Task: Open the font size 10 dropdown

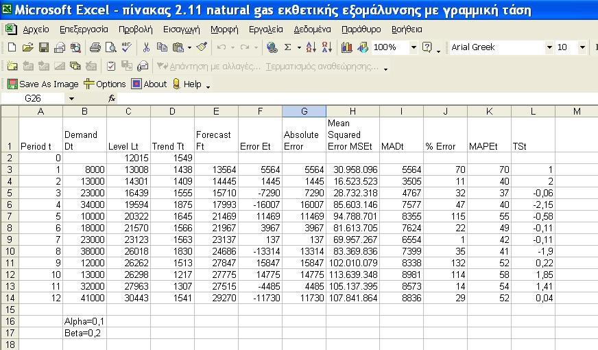Action: click(x=582, y=47)
